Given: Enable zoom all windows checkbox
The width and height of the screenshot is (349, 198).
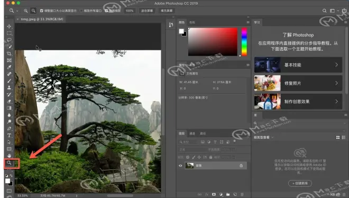Looking at the screenshot, I should coord(81,11).
